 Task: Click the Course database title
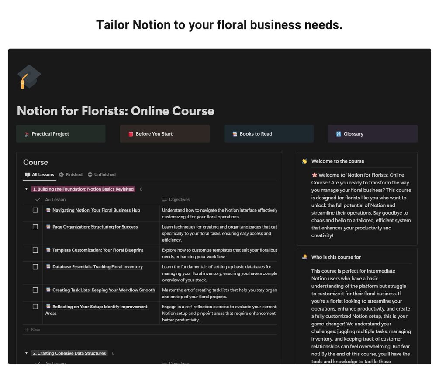(x=35, y=162)
